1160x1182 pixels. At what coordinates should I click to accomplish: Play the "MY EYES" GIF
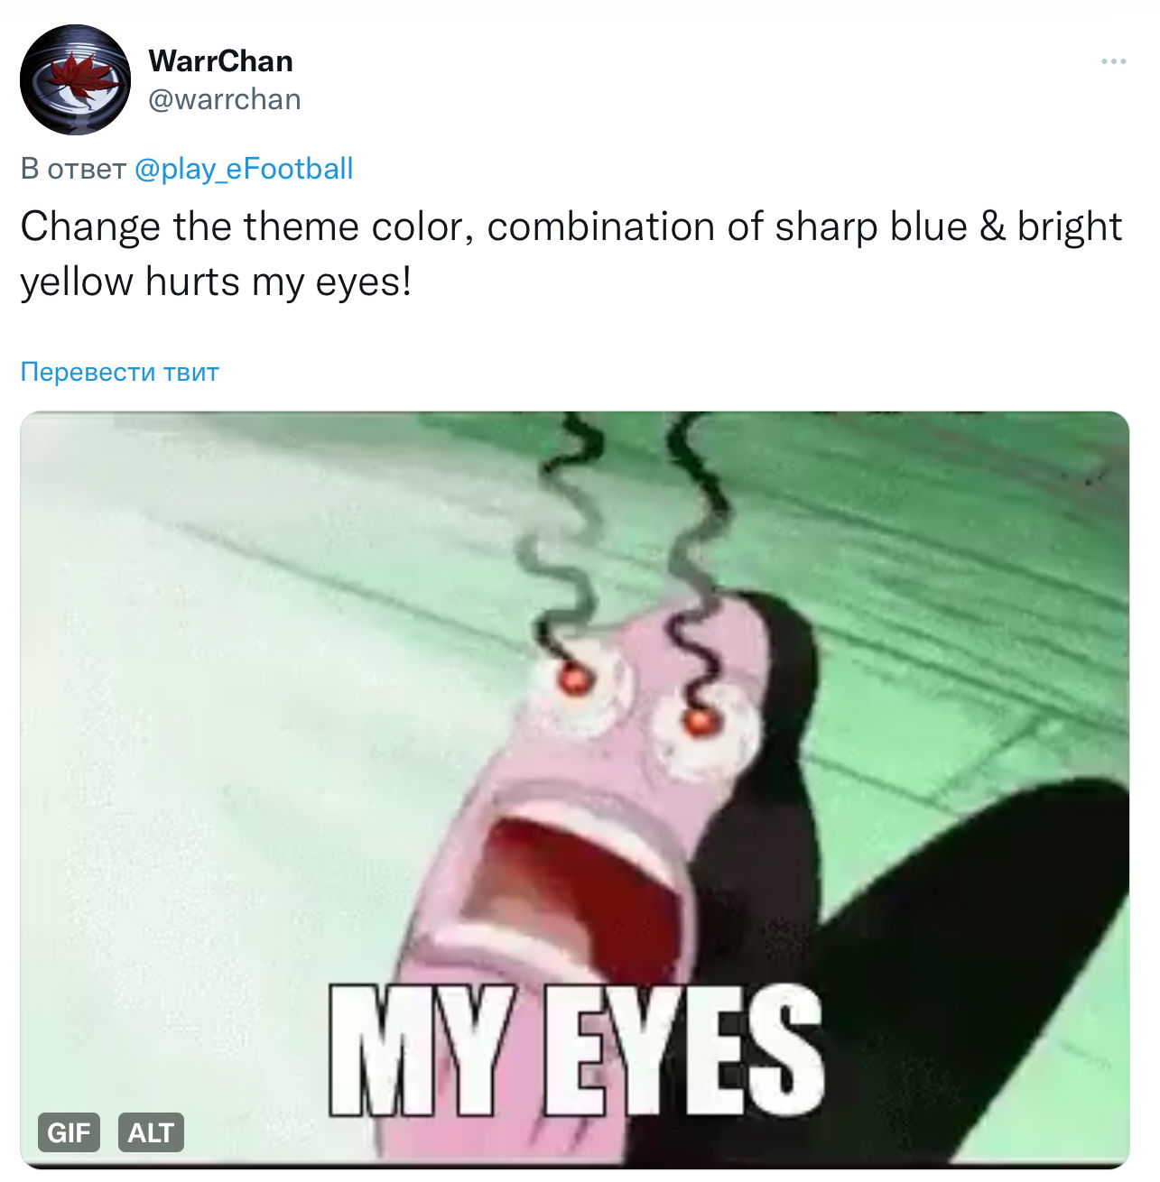pyautogui.click(x=575, y=790)
